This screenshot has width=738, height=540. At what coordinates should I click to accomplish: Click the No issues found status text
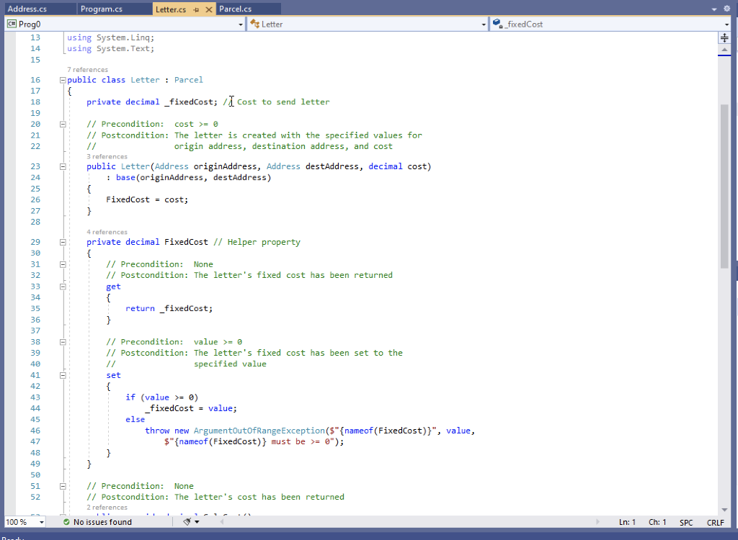pos(102,522)
